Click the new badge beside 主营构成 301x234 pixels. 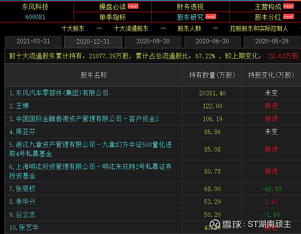[x=289, y=6]
